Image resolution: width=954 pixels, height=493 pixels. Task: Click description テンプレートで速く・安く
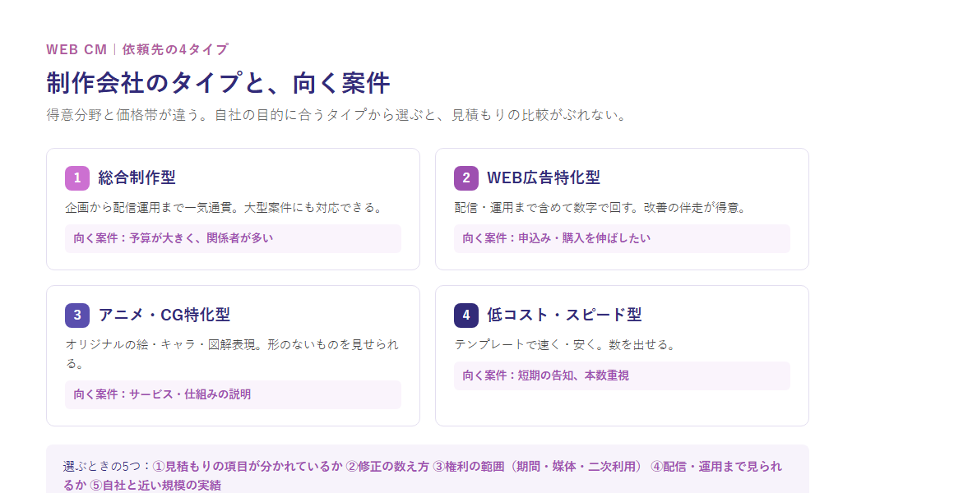(565, 345)
